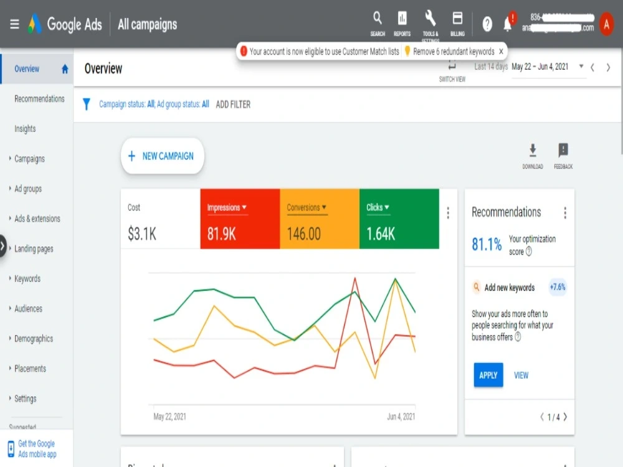Click the All campaigns header title
Image resolution: width=623 pixels, height=467 pixels.
(148, 25)
